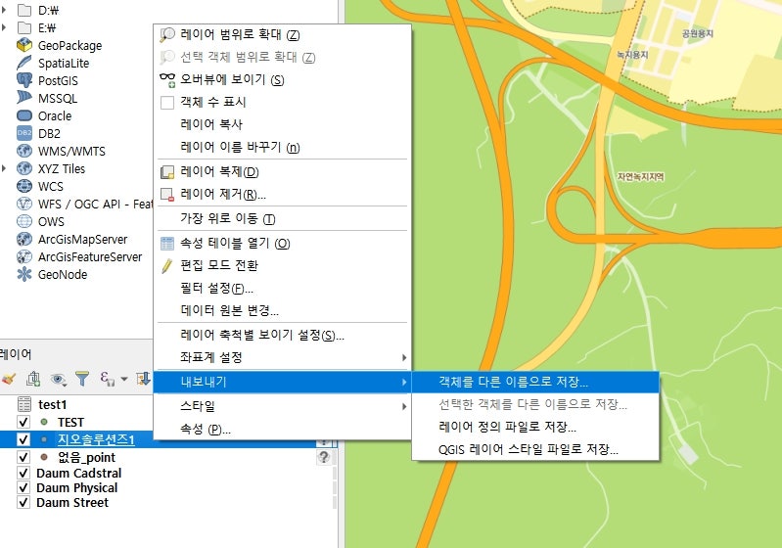Choose 레이어 복제 menu item
The height and width of the screenshot is (548, 782).
click(x=282, y=171)
